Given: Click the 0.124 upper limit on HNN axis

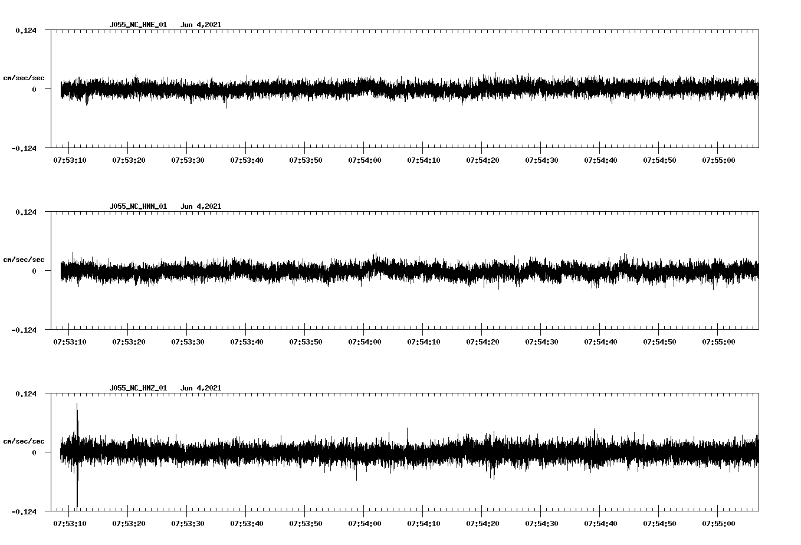Looking at the screenshot, I should tap(26, 212).
